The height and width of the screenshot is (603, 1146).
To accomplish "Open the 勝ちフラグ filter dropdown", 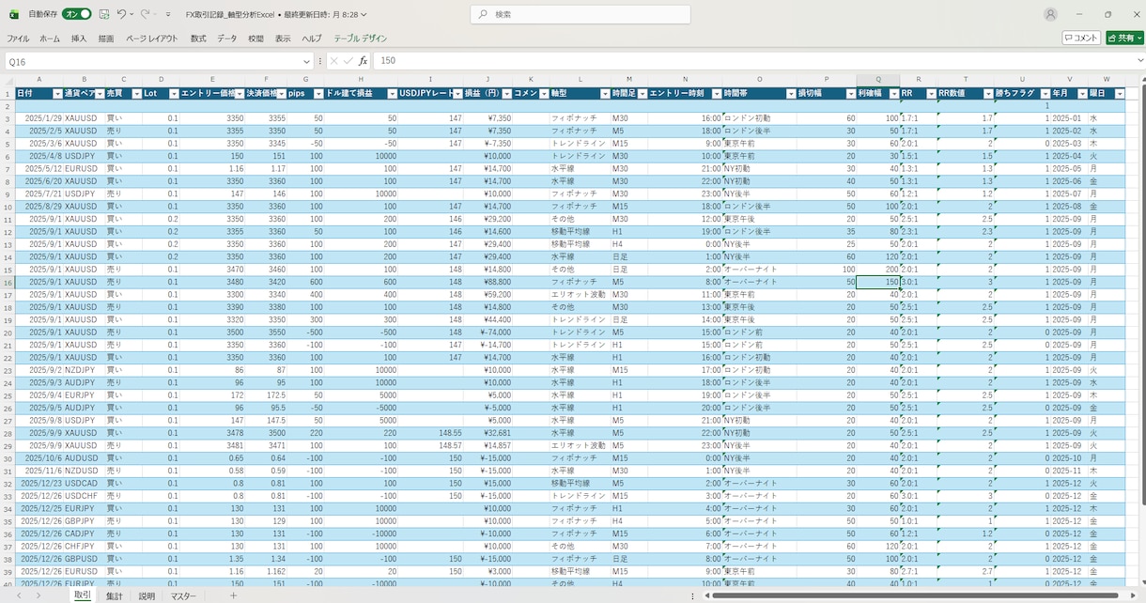I will point(1045,94).
